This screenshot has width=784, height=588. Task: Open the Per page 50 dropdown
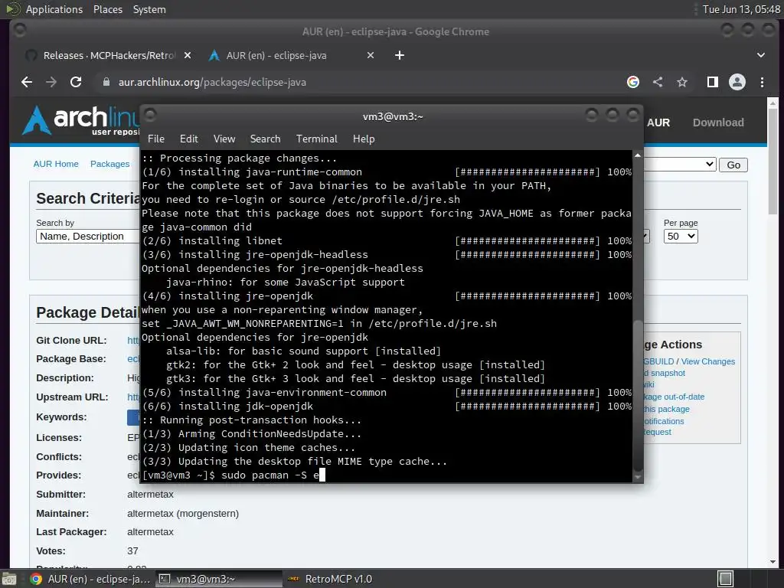681,236
